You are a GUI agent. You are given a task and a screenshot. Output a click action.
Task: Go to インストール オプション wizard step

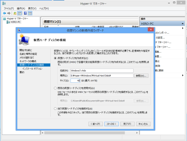click(32, 68)
